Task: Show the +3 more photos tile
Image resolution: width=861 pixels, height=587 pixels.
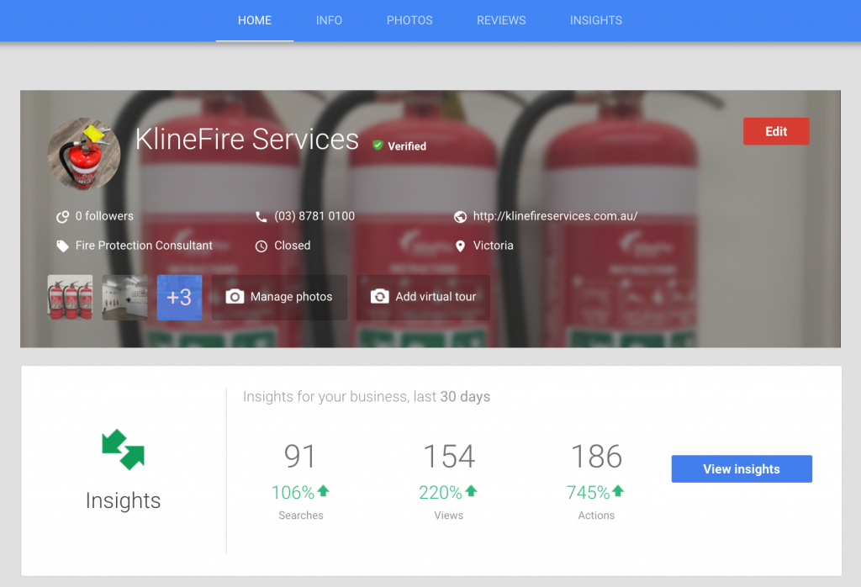Action: click(180, 297)
